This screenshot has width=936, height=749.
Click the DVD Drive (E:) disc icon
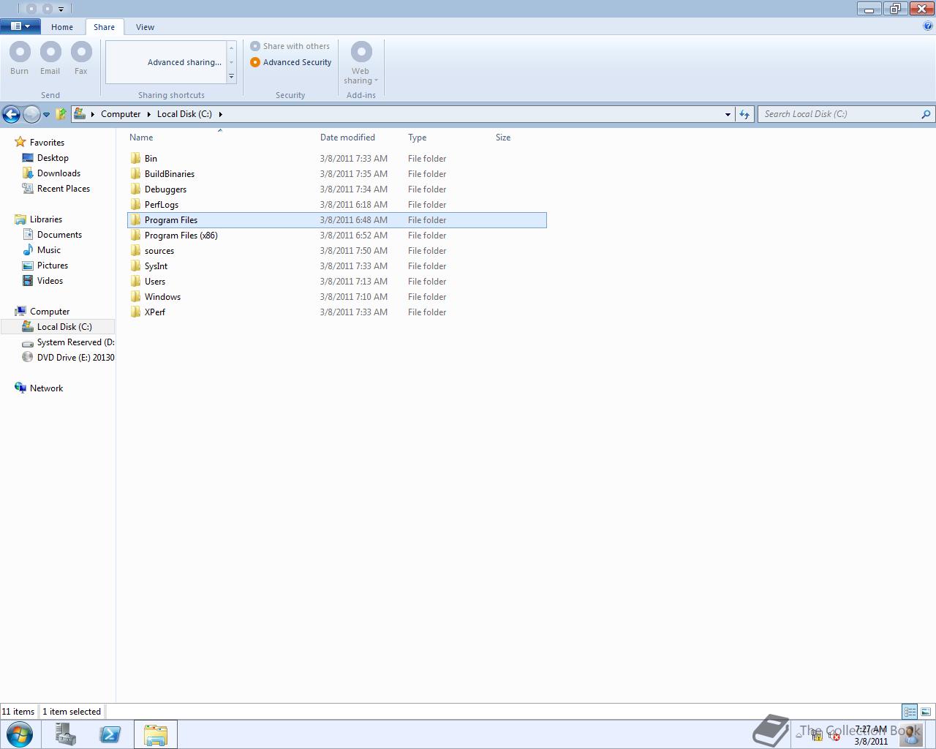(28, 357)
